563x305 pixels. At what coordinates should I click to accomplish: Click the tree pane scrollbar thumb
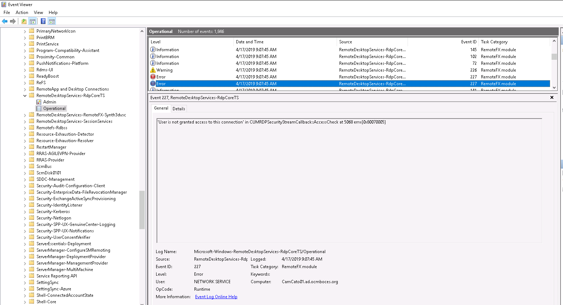(142, 210)
